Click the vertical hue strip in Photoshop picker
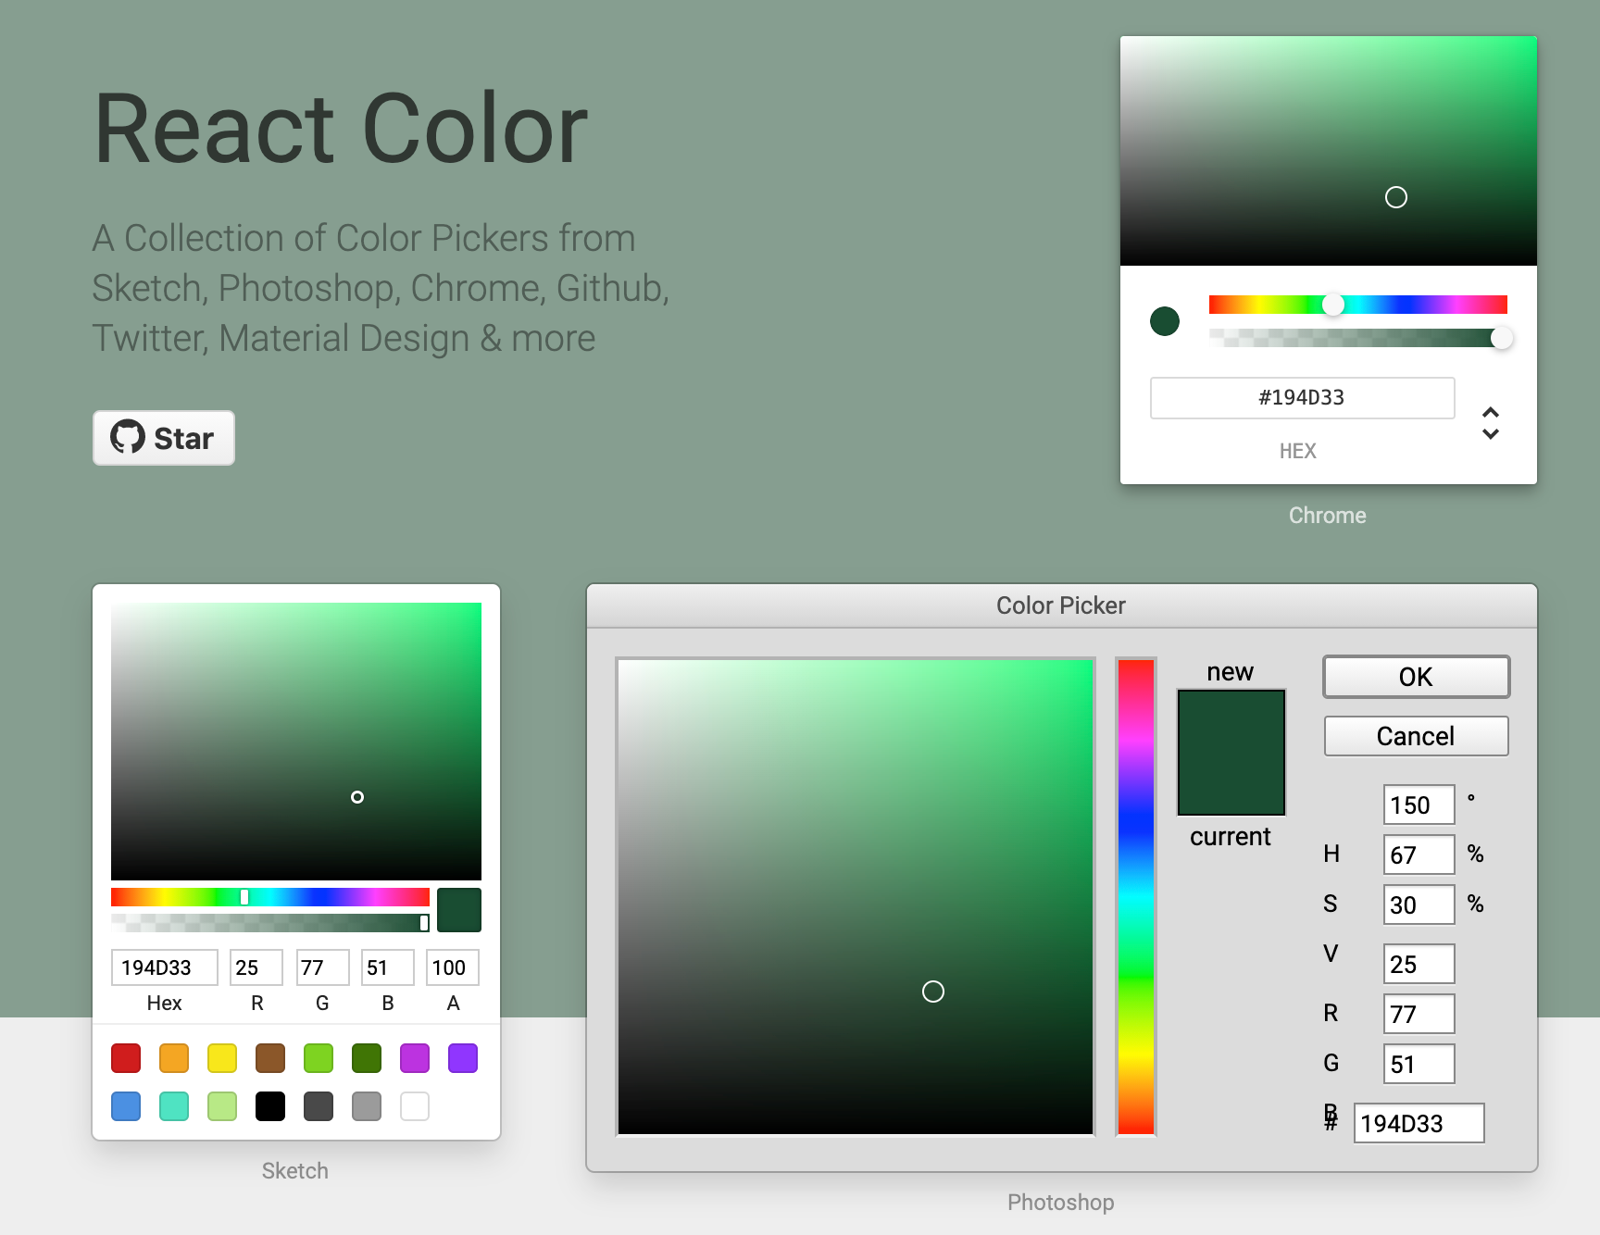Viewport: 1600px width, 1235px height. pos(1135,895)
